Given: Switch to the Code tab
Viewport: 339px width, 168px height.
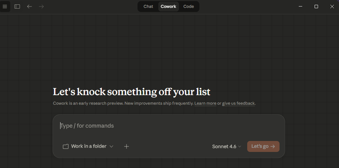Looking at the screenshot, I should pos(188,7).
